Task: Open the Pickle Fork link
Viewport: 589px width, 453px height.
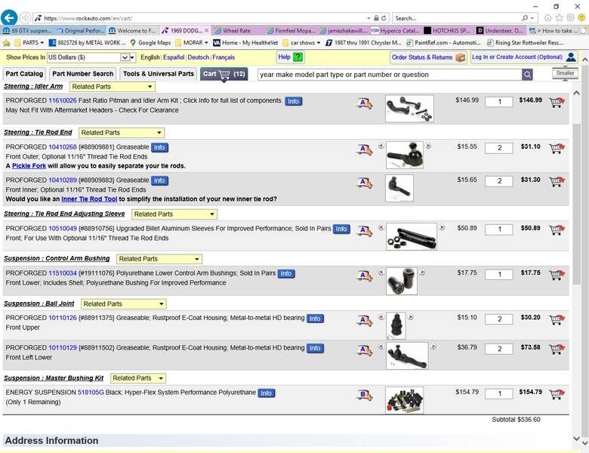Action: click(x=29, y=166)
